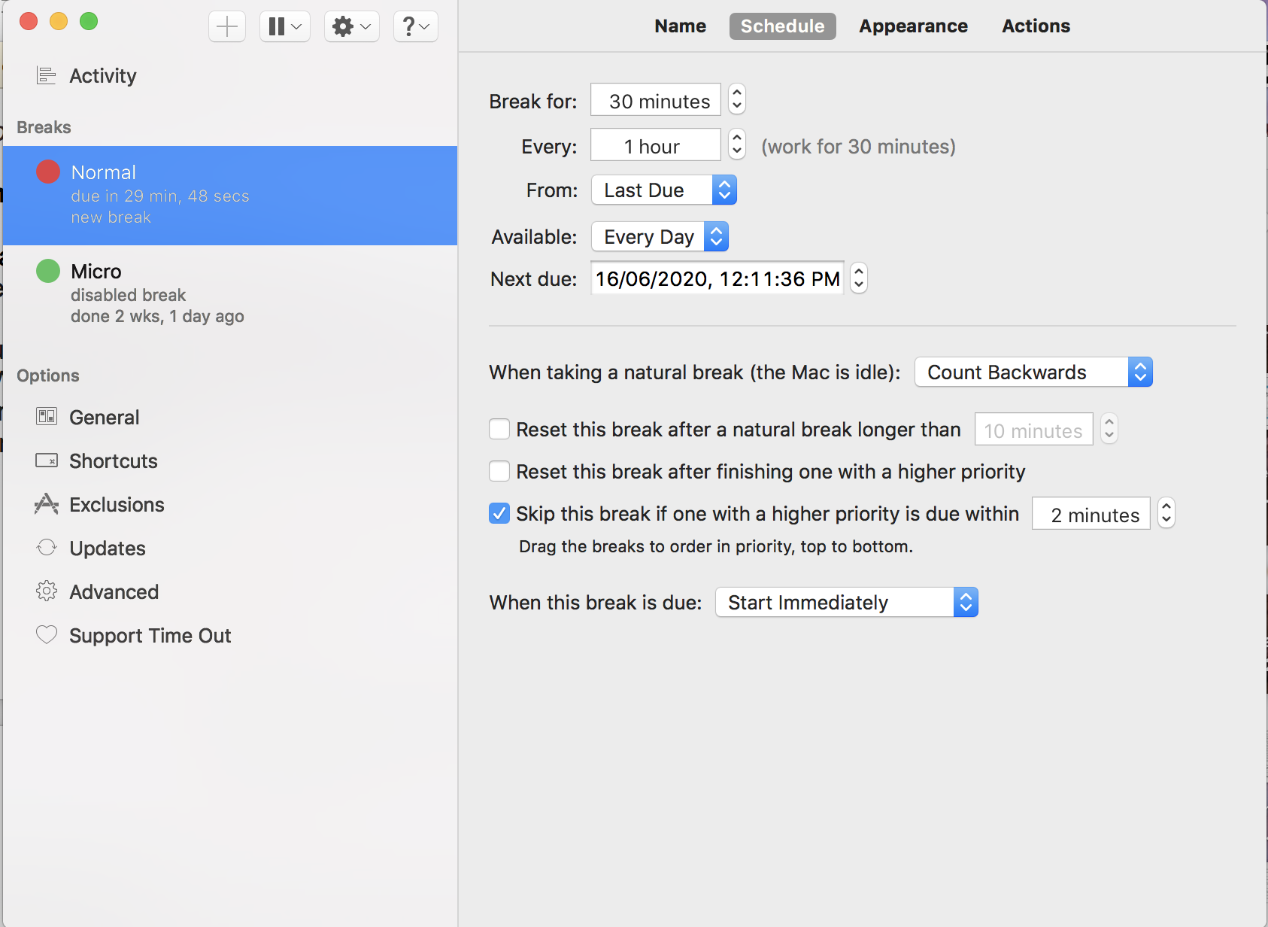
Task: Open the Available Every Day dropdown
Action: tap(660, 237)
